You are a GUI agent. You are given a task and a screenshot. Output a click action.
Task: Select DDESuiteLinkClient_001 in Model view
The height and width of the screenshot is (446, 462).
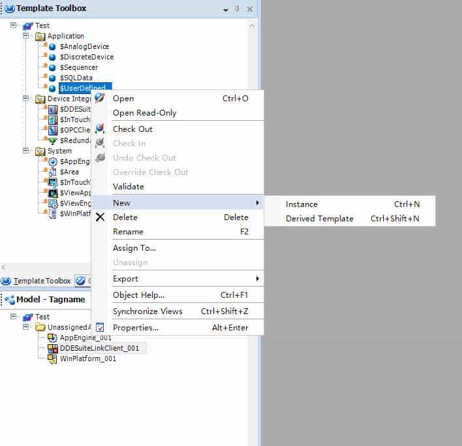(99, 349)
